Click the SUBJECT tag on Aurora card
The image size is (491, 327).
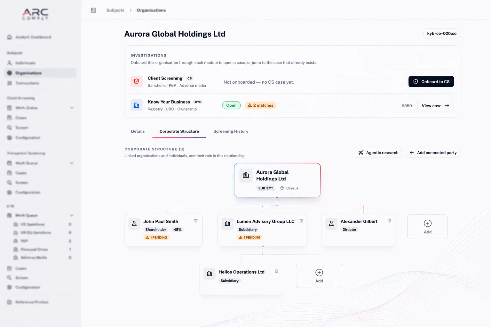[x=265, y=188]
